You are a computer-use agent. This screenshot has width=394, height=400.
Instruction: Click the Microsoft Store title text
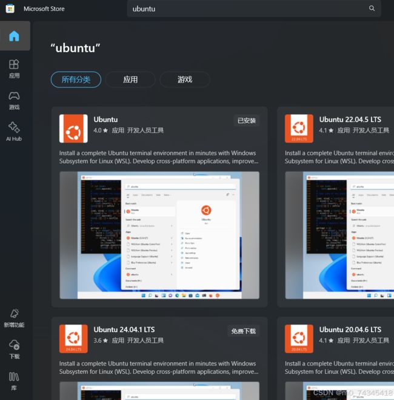pyautogui.click(x=44, y=8)
